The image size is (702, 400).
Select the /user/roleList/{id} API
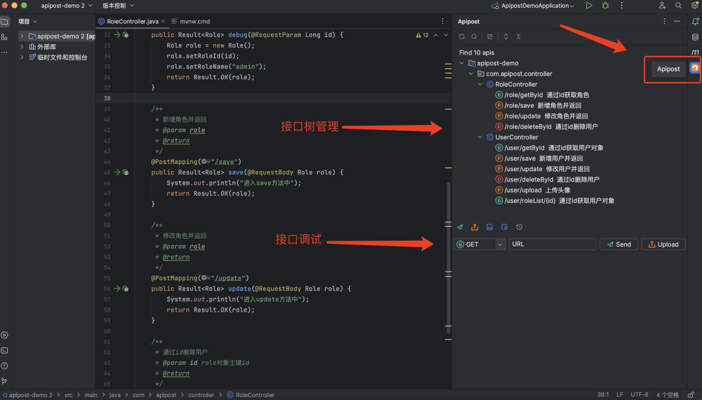tap(554, 201)
